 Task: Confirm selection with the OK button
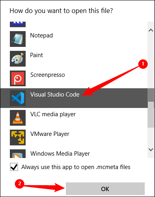point(105,189)
